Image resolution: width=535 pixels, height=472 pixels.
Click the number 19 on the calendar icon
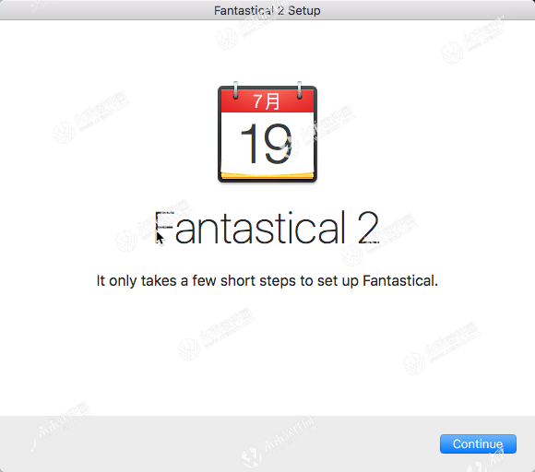click(267, 144)
